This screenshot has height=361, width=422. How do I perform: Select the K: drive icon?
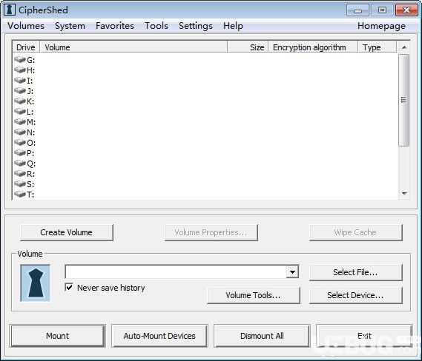pyautogui.click(x=20, y=101)
